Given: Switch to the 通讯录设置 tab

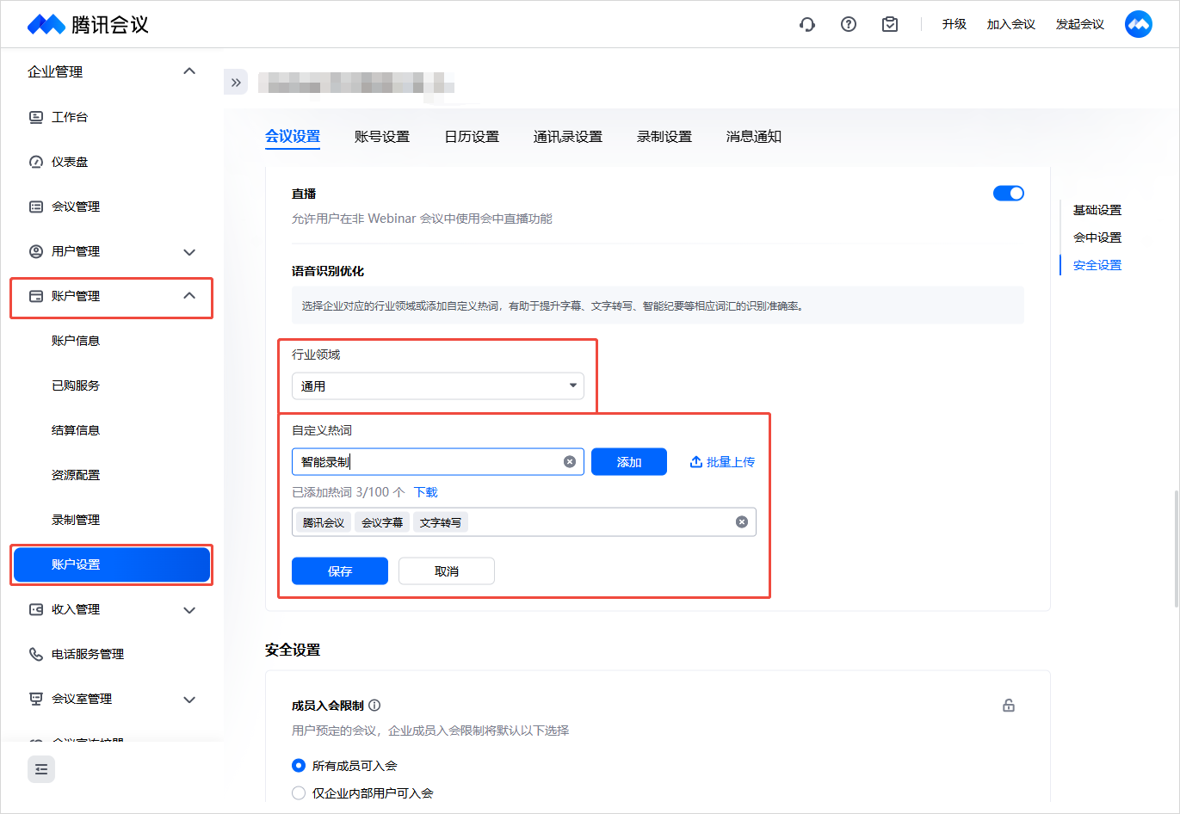Looking at the screenshot, I should (x=568, y=137).
